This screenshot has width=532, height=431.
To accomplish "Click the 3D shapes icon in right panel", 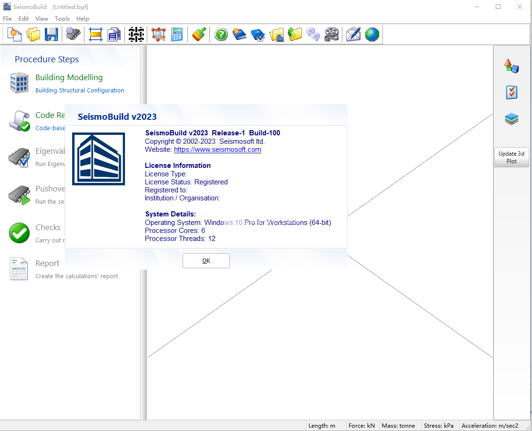I will 511,66.
